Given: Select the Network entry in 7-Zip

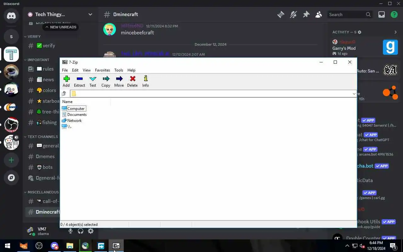Looking at the screenshot, I should point(72,120).
